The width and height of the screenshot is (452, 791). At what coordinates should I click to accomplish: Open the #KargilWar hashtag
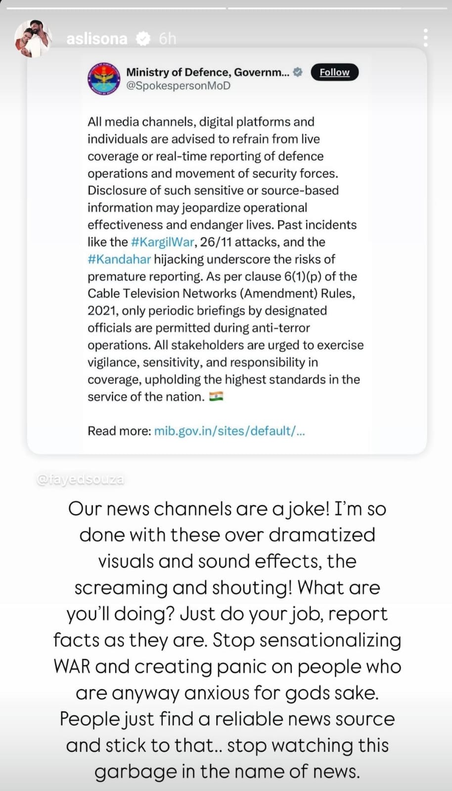pyautogui.click(x=162, y=242)
